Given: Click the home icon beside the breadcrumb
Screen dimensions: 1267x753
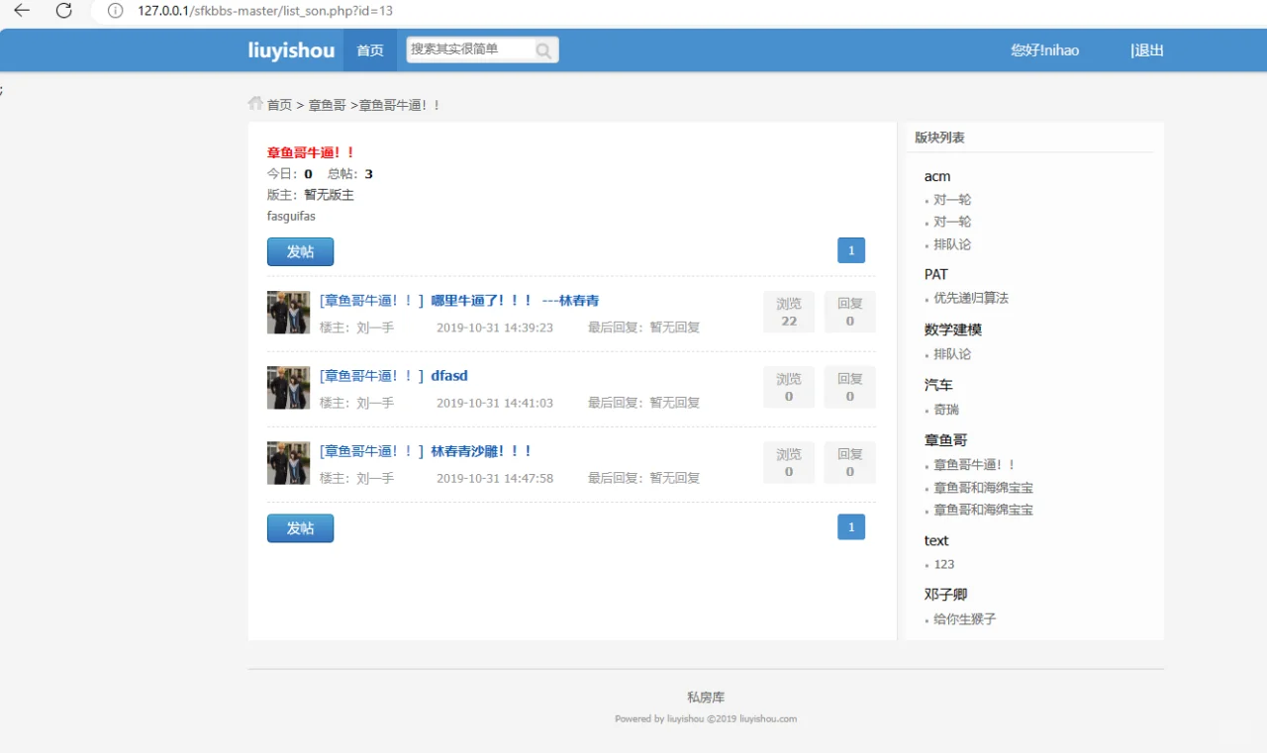Looking at the screenshot, I should point(255,103).
